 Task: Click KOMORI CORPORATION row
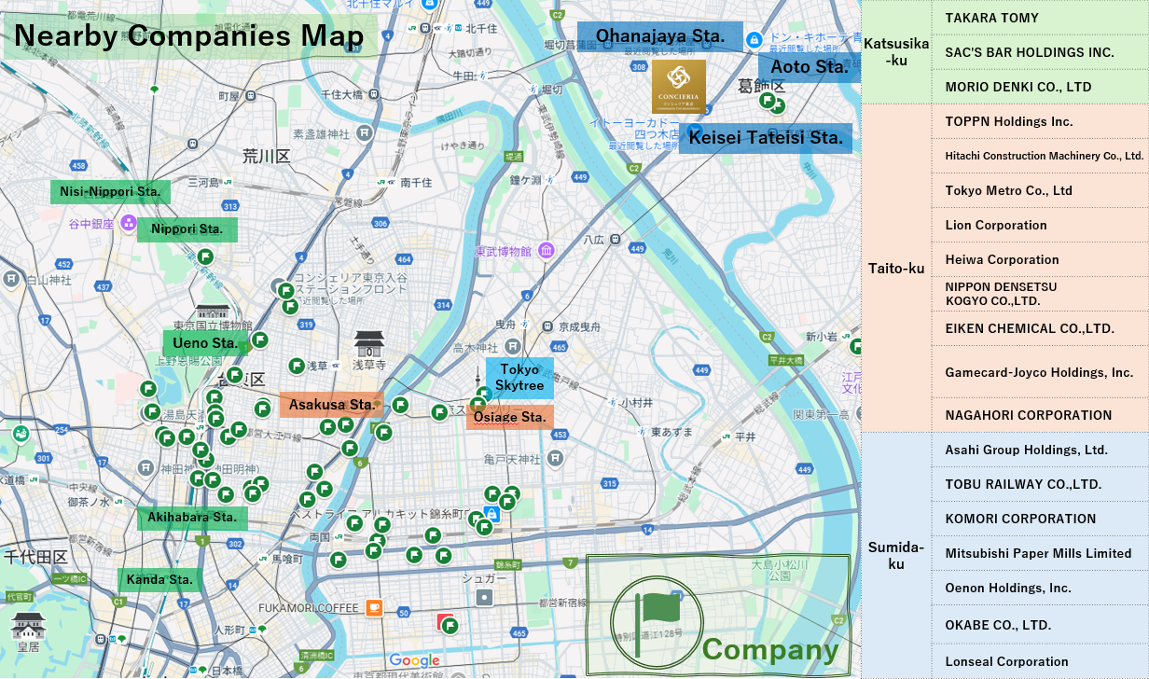click(x=1040, y=519)
